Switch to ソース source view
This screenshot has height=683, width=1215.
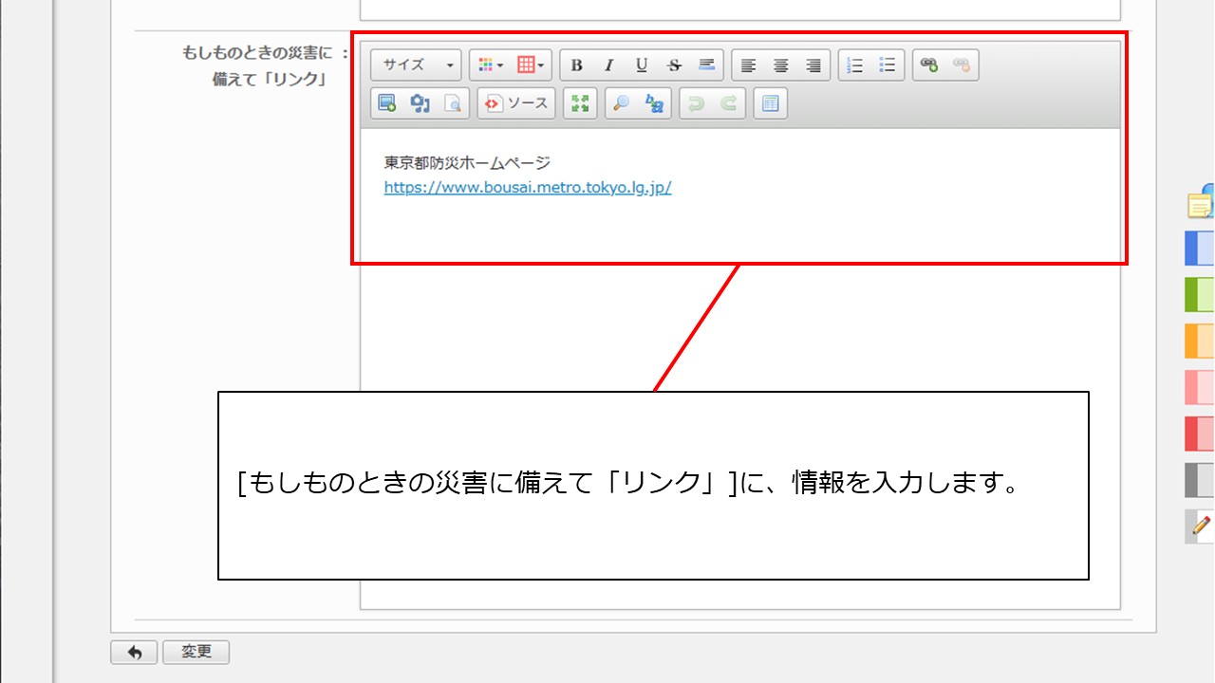[516, 103]
